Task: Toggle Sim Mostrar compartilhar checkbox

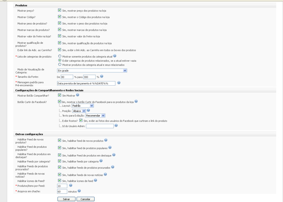Action: pos(59,95)
